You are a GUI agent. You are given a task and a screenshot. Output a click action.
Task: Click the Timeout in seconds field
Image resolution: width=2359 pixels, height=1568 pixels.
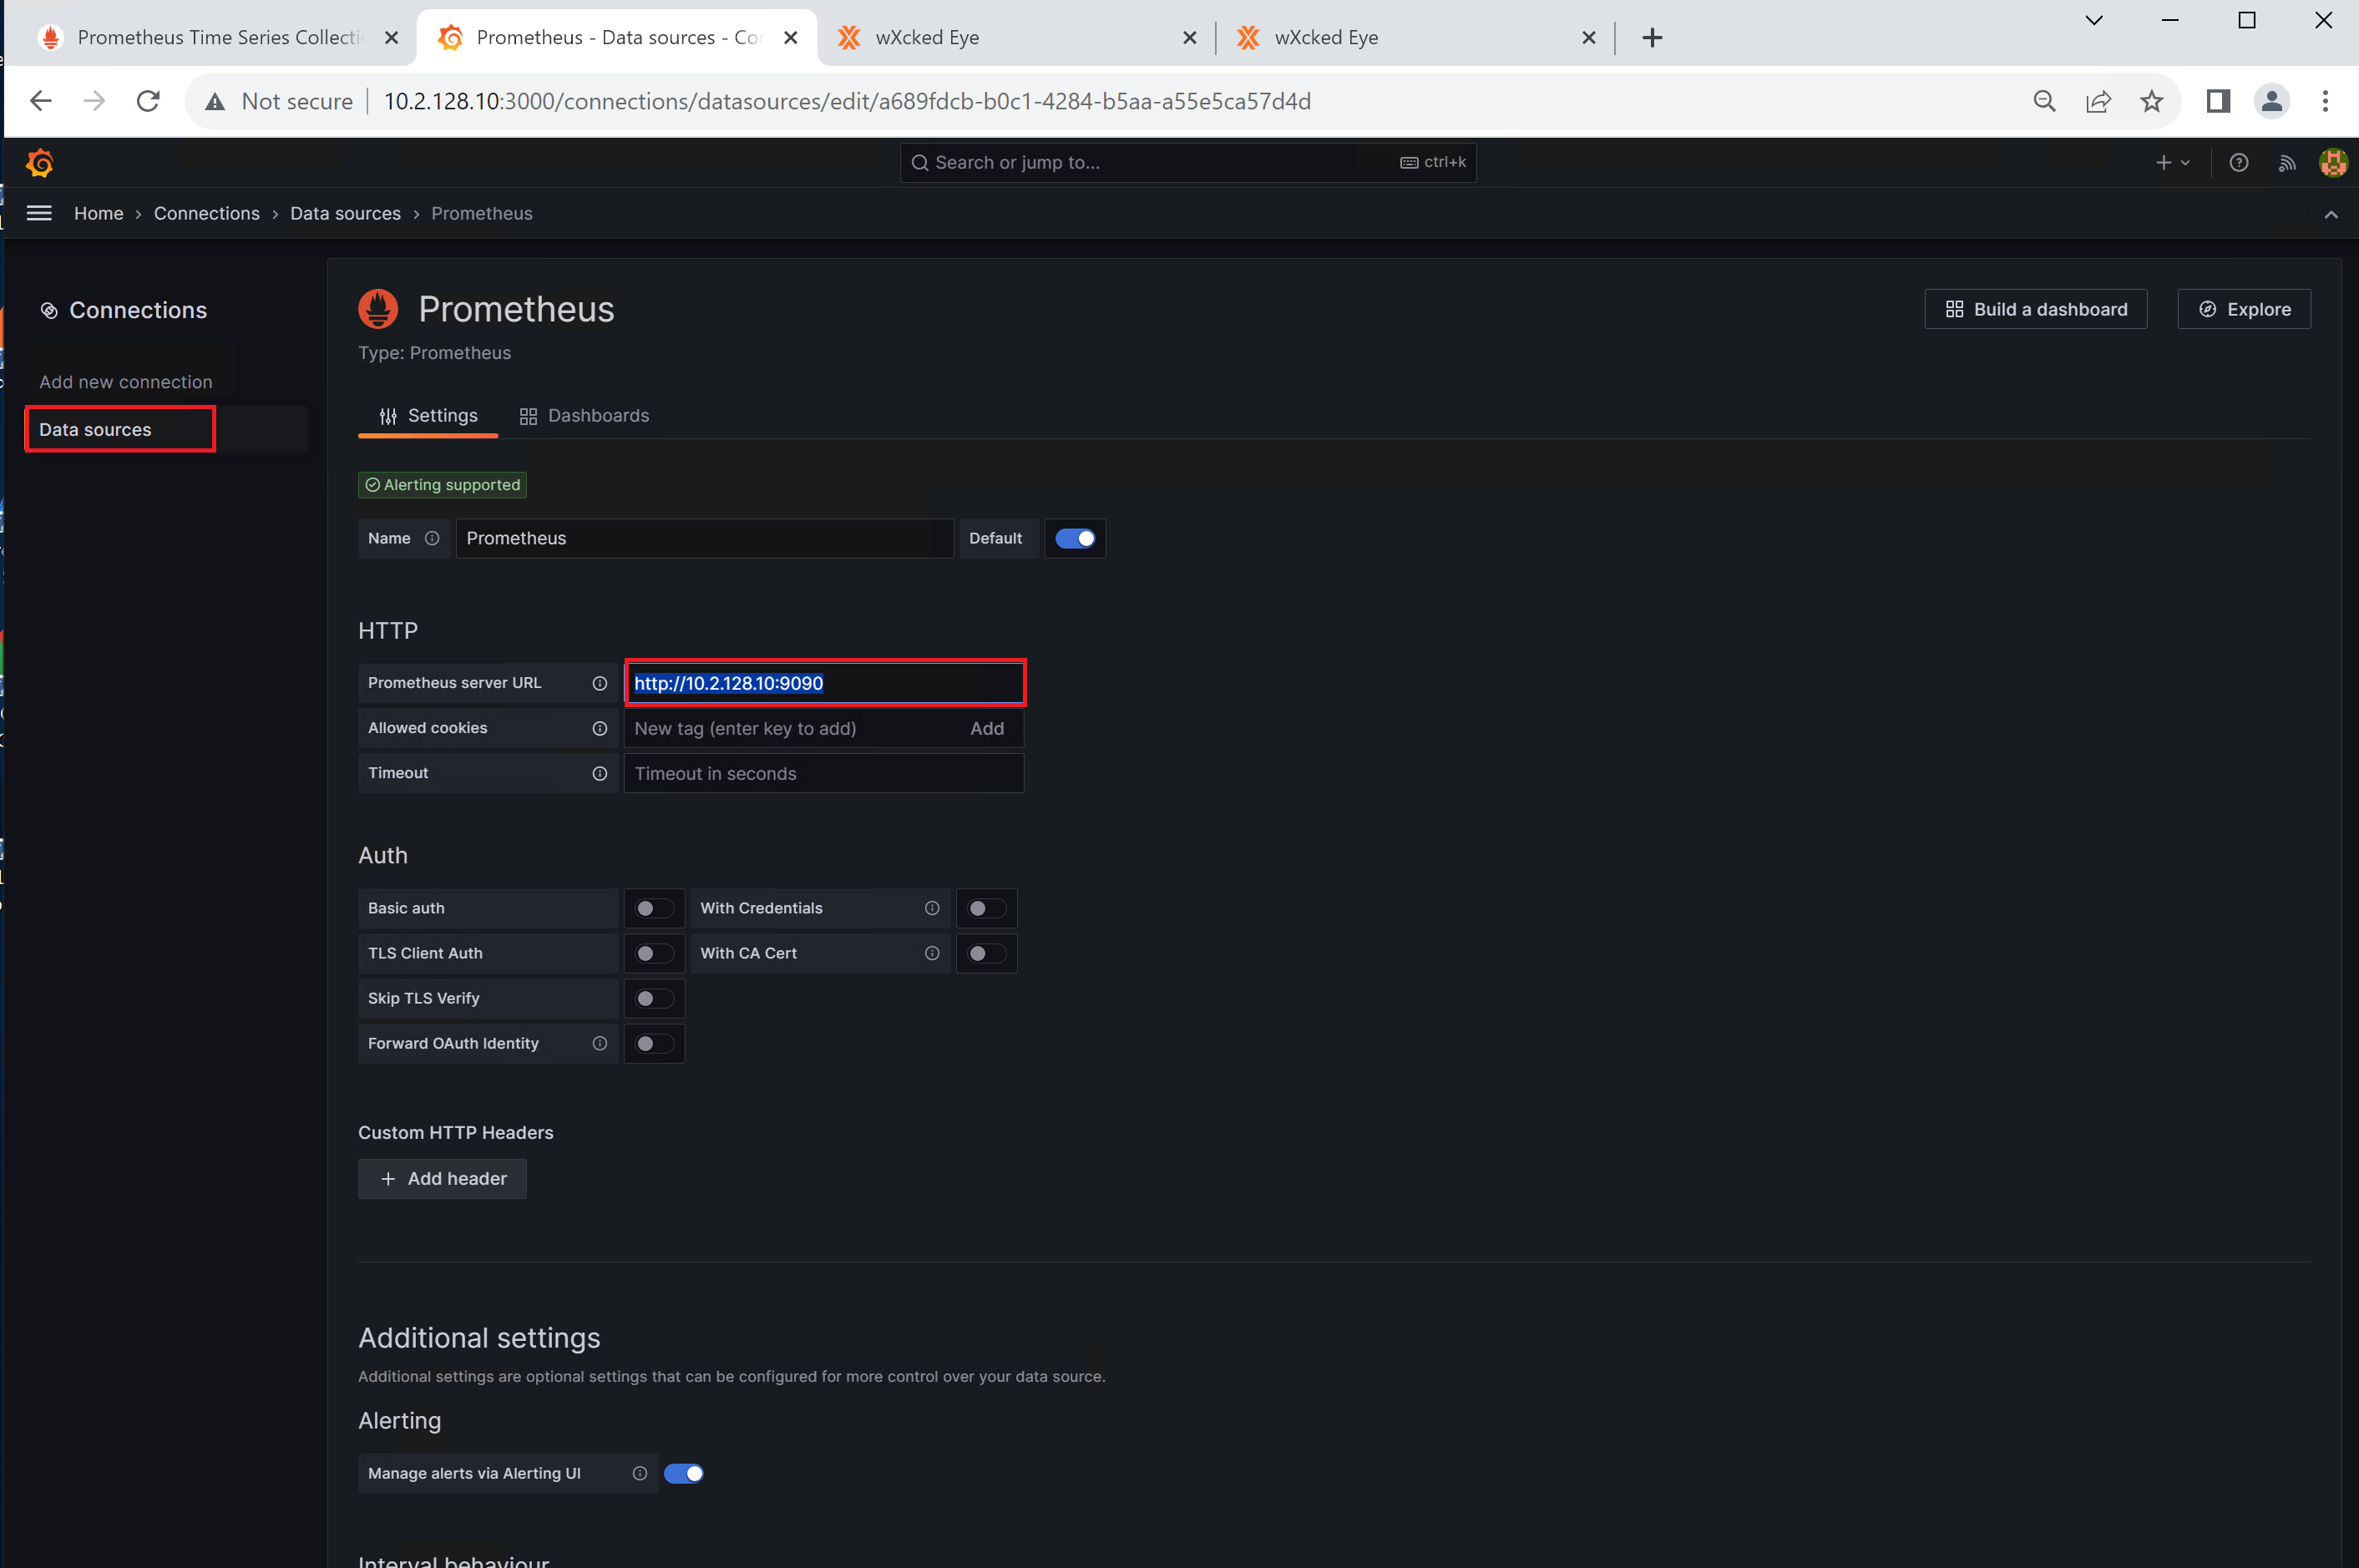[824, 773]
